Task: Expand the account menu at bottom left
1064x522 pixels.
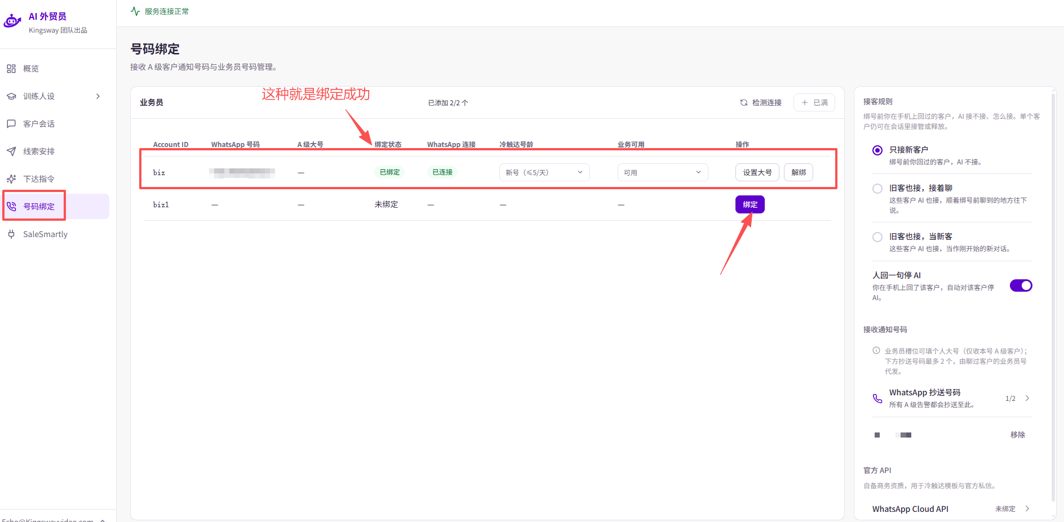Action: [103, 520]
